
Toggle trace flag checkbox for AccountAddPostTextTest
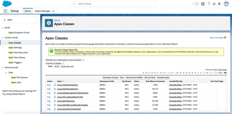(x=217, y=85)
